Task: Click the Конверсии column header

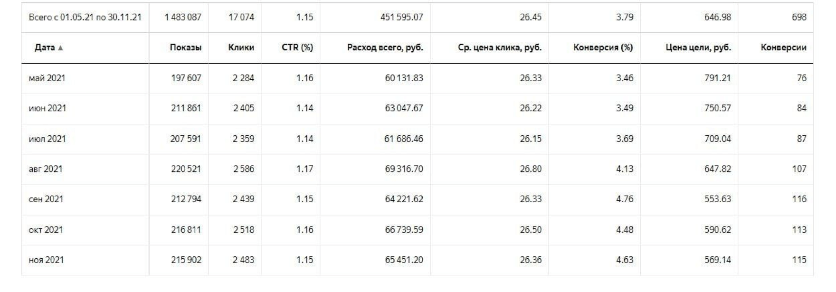Action: click(783, 47)
